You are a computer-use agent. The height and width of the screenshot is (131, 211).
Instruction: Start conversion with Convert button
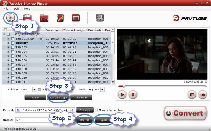click(185, 113)
